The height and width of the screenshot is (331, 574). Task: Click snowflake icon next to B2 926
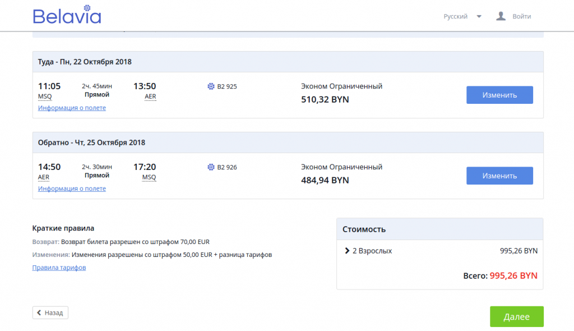211,167
